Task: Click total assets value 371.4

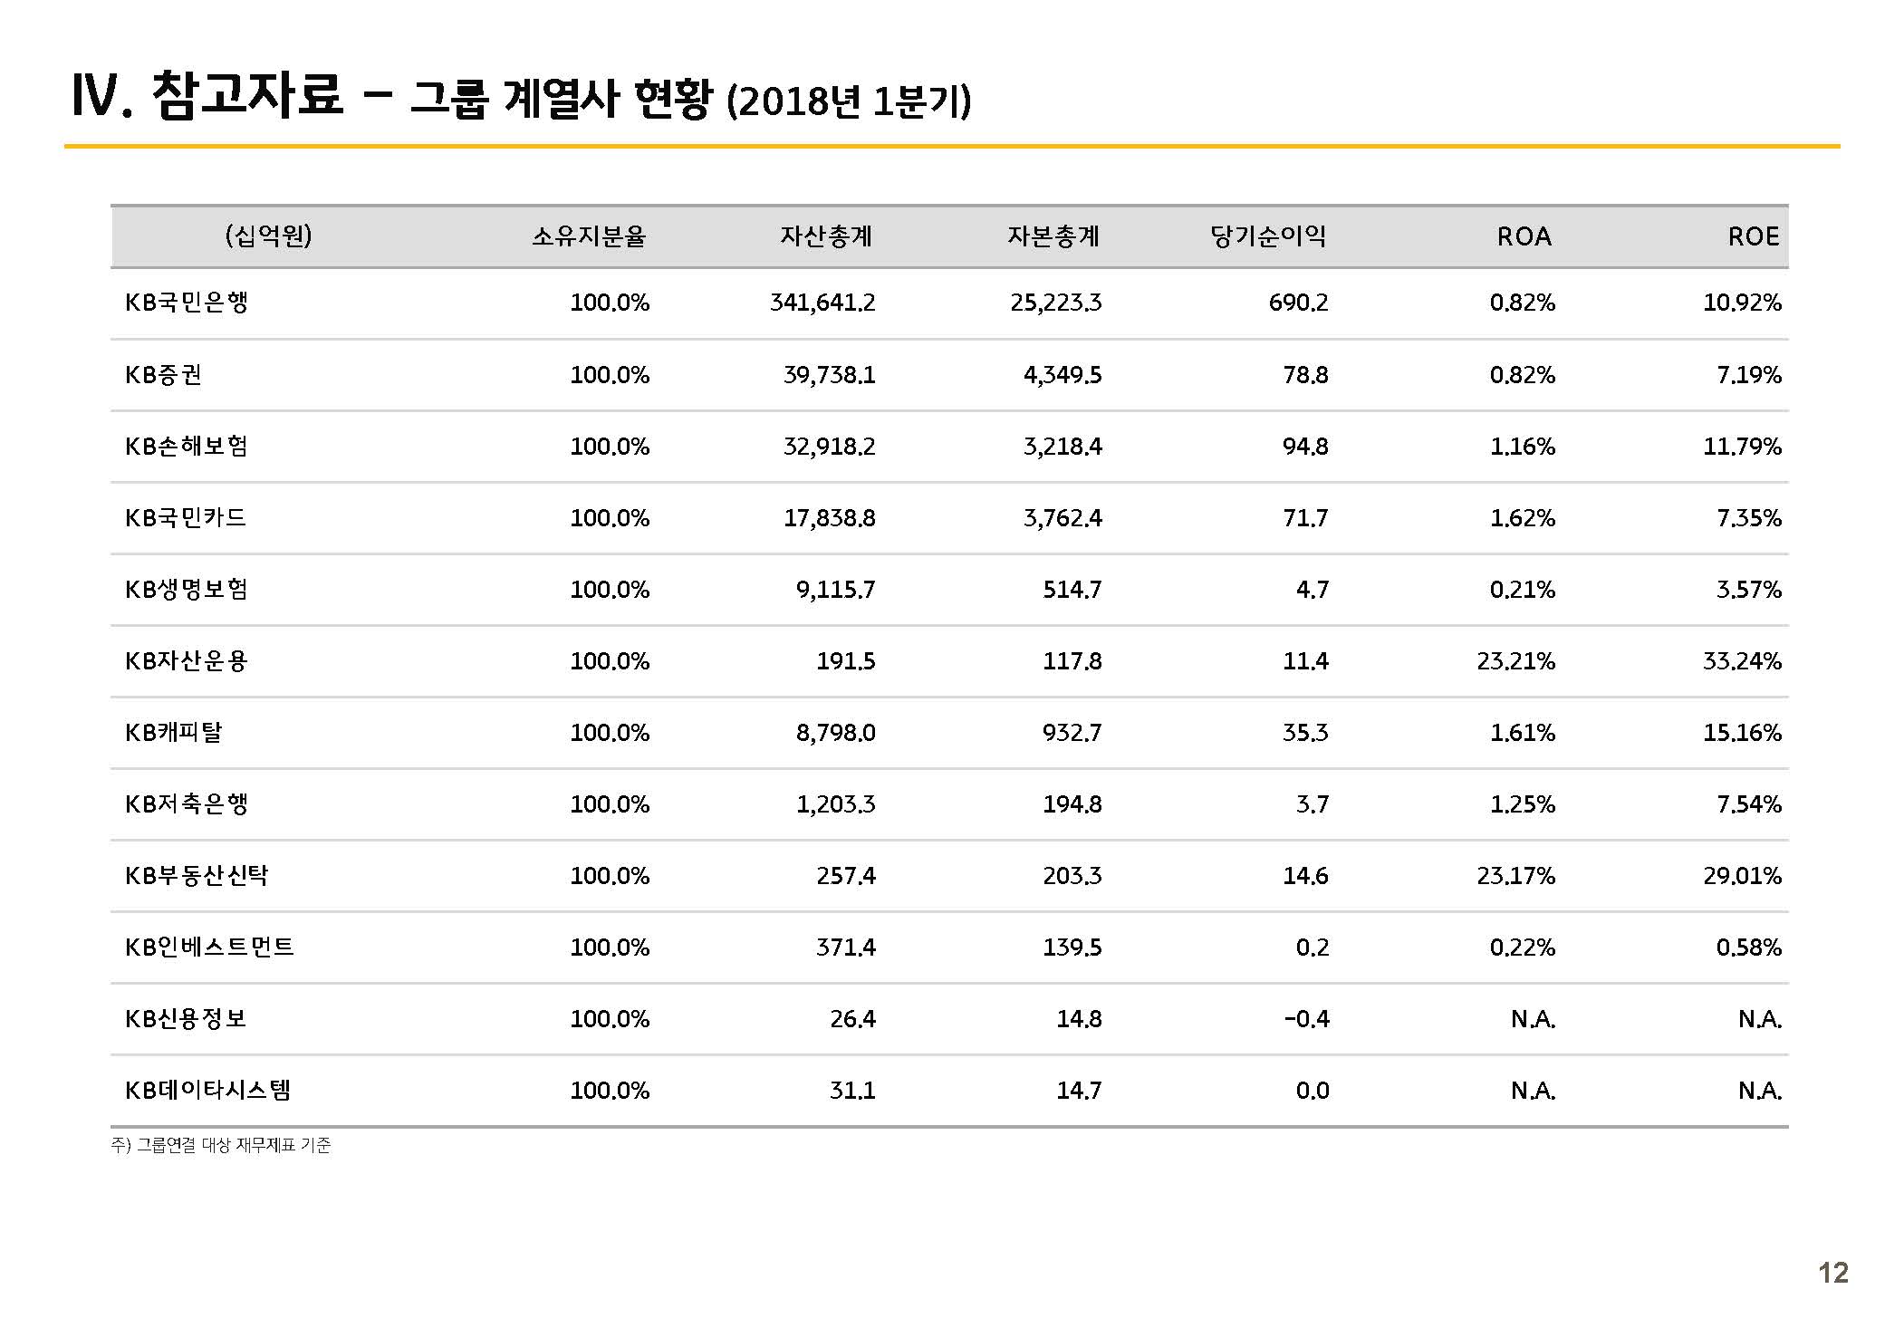Action: point(846,948)
